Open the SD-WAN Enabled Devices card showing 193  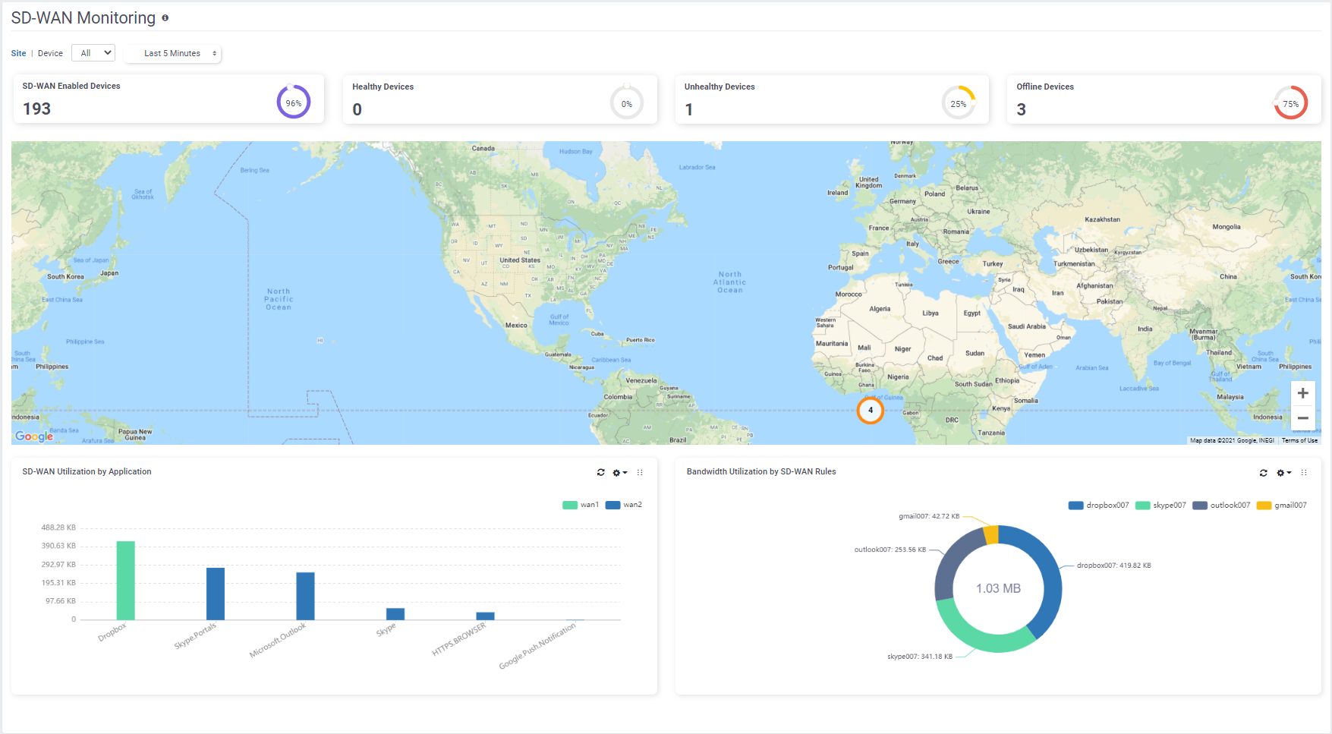168,99
